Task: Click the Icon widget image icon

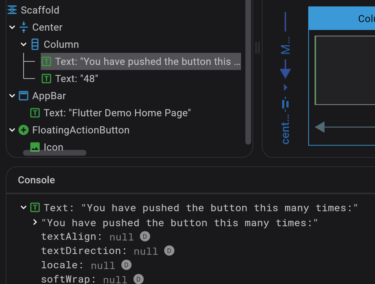Action: click(x=35, y=147)
